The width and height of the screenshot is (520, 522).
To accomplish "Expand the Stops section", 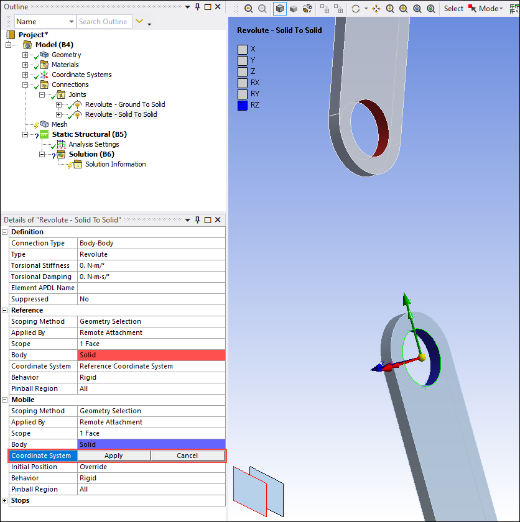I will [4, 500].
